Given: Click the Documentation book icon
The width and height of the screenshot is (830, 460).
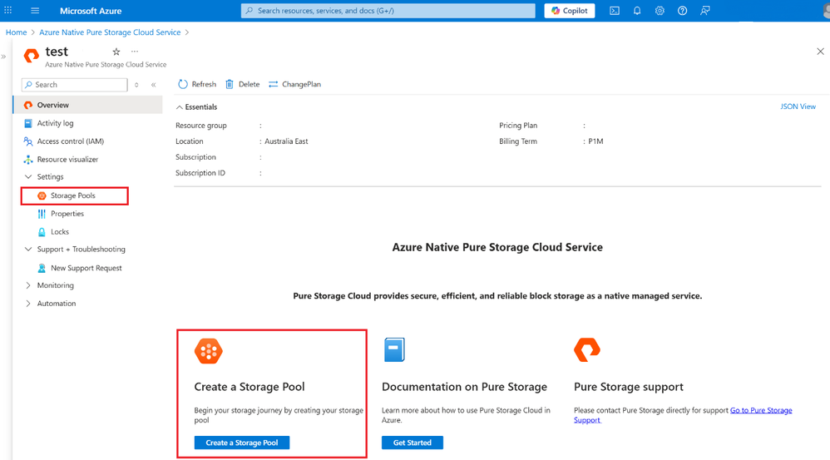Looking at the screenshot, I should 394,350.
